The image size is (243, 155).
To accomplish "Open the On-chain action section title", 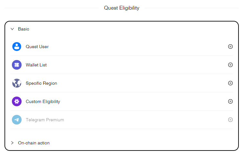I will click(x=34, y=143).
